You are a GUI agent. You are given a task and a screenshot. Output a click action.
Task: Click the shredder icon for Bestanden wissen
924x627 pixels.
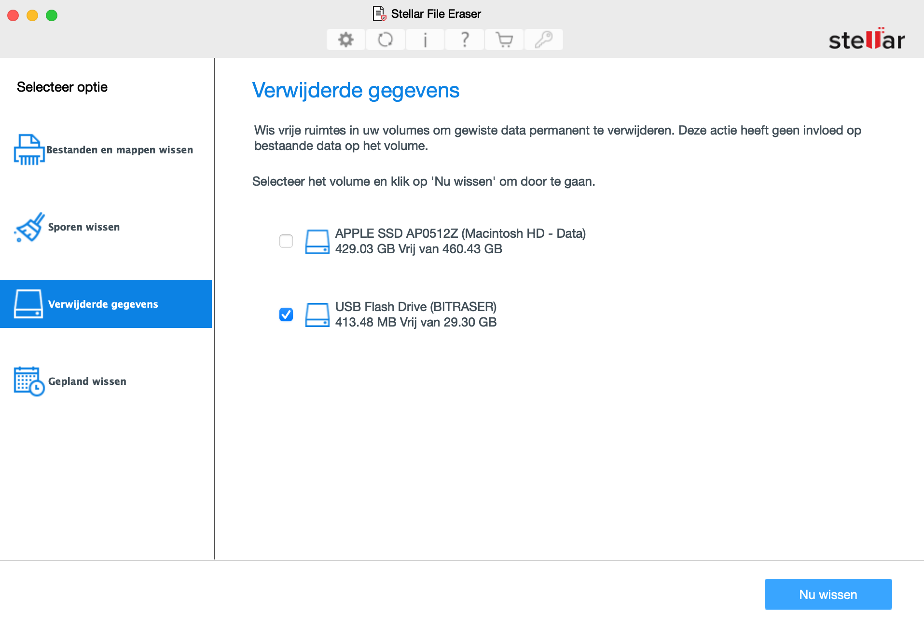click(29, 150)
